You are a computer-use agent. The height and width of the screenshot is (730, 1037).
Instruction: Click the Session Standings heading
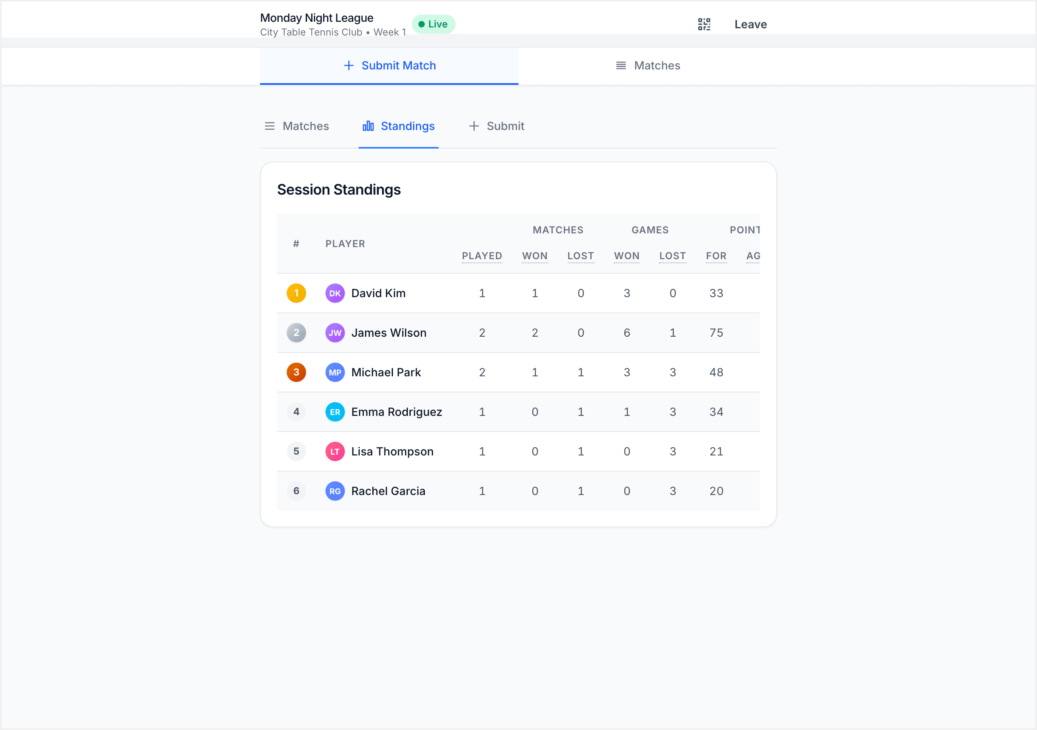pyautogui.click(x=339, y=190)
